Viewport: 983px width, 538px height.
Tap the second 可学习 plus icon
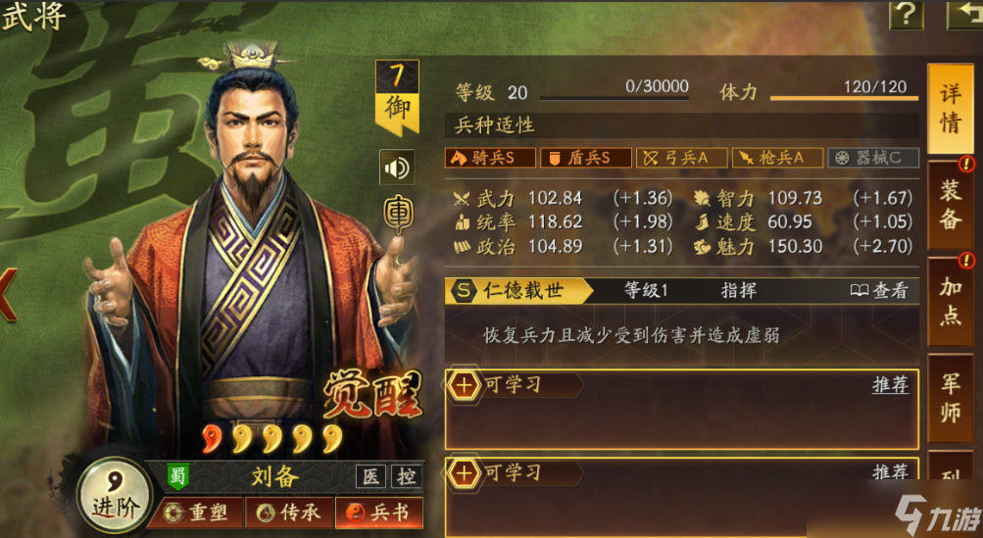click(464, 472)
